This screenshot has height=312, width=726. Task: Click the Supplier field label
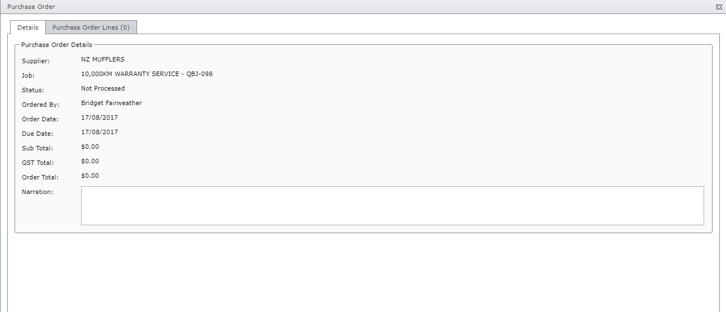point(36,61)
